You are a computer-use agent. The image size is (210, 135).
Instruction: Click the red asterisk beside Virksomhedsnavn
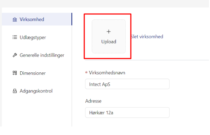86,73
